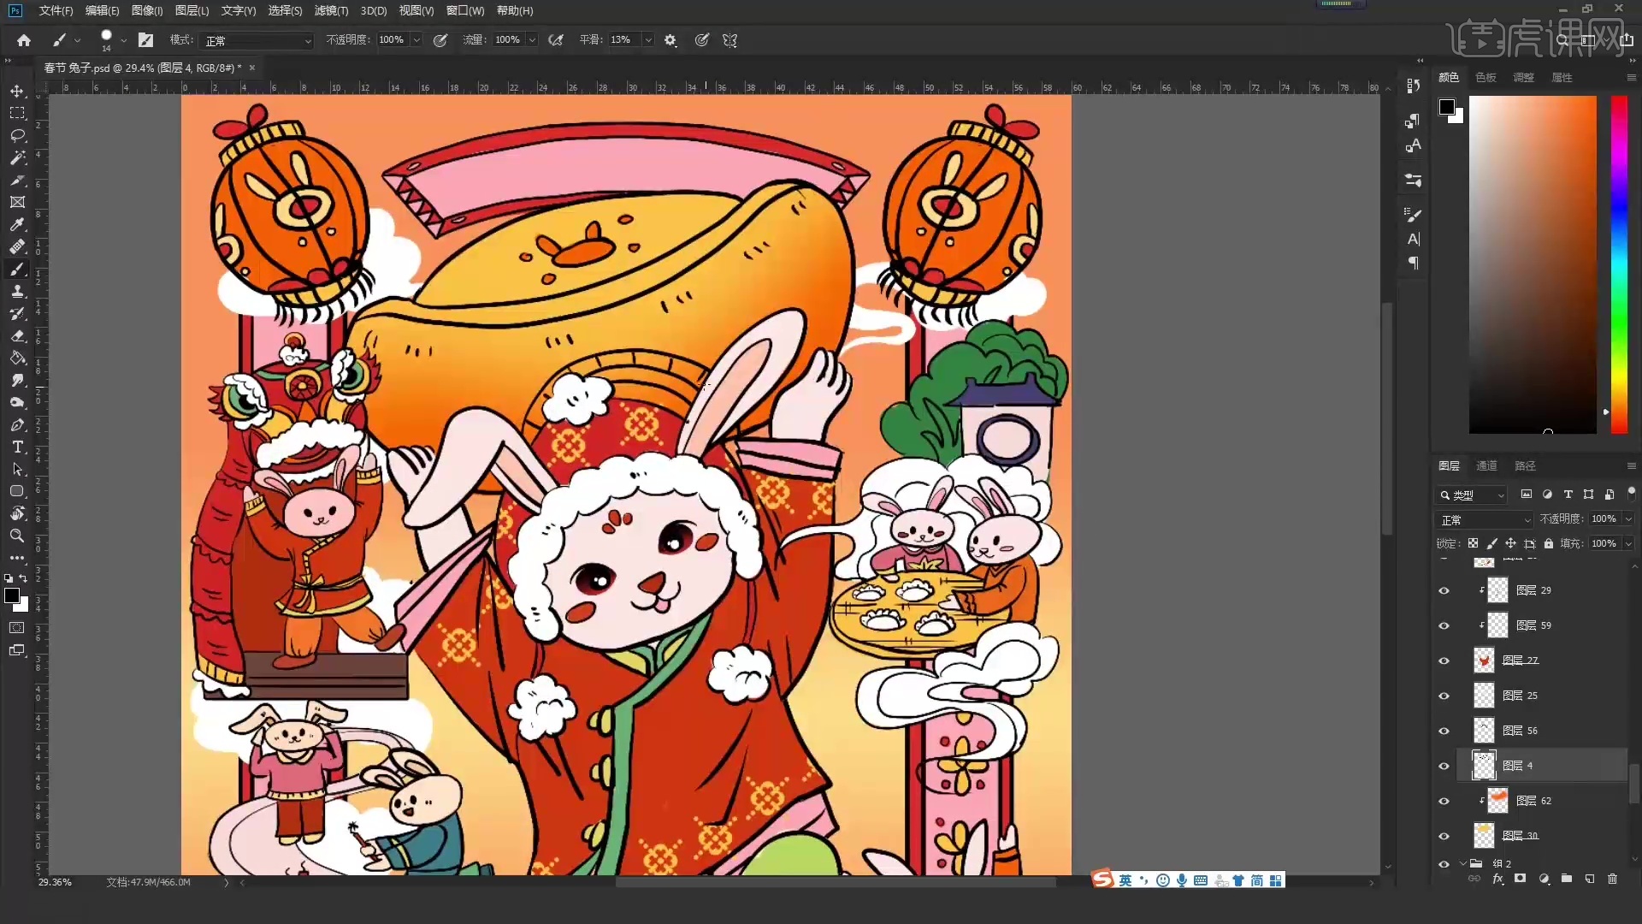The height and width of the screenshot is (924, 1642).
Task: Open the brush settings panel toggle icon
Action: [145, 40]
